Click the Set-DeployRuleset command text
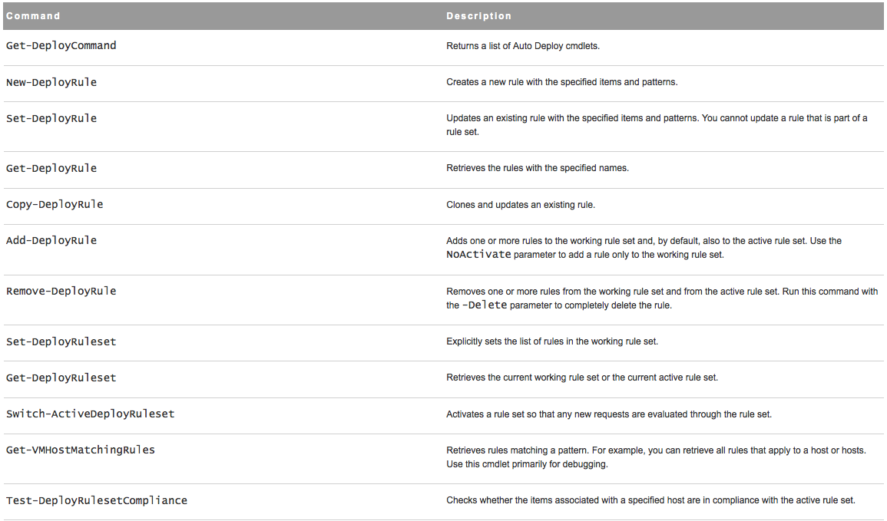The width and height of the screenshot is (887, 521). (x=61, y=341)
